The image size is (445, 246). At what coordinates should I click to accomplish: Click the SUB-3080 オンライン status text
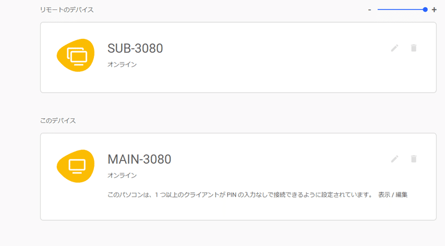tap(122, 64)
